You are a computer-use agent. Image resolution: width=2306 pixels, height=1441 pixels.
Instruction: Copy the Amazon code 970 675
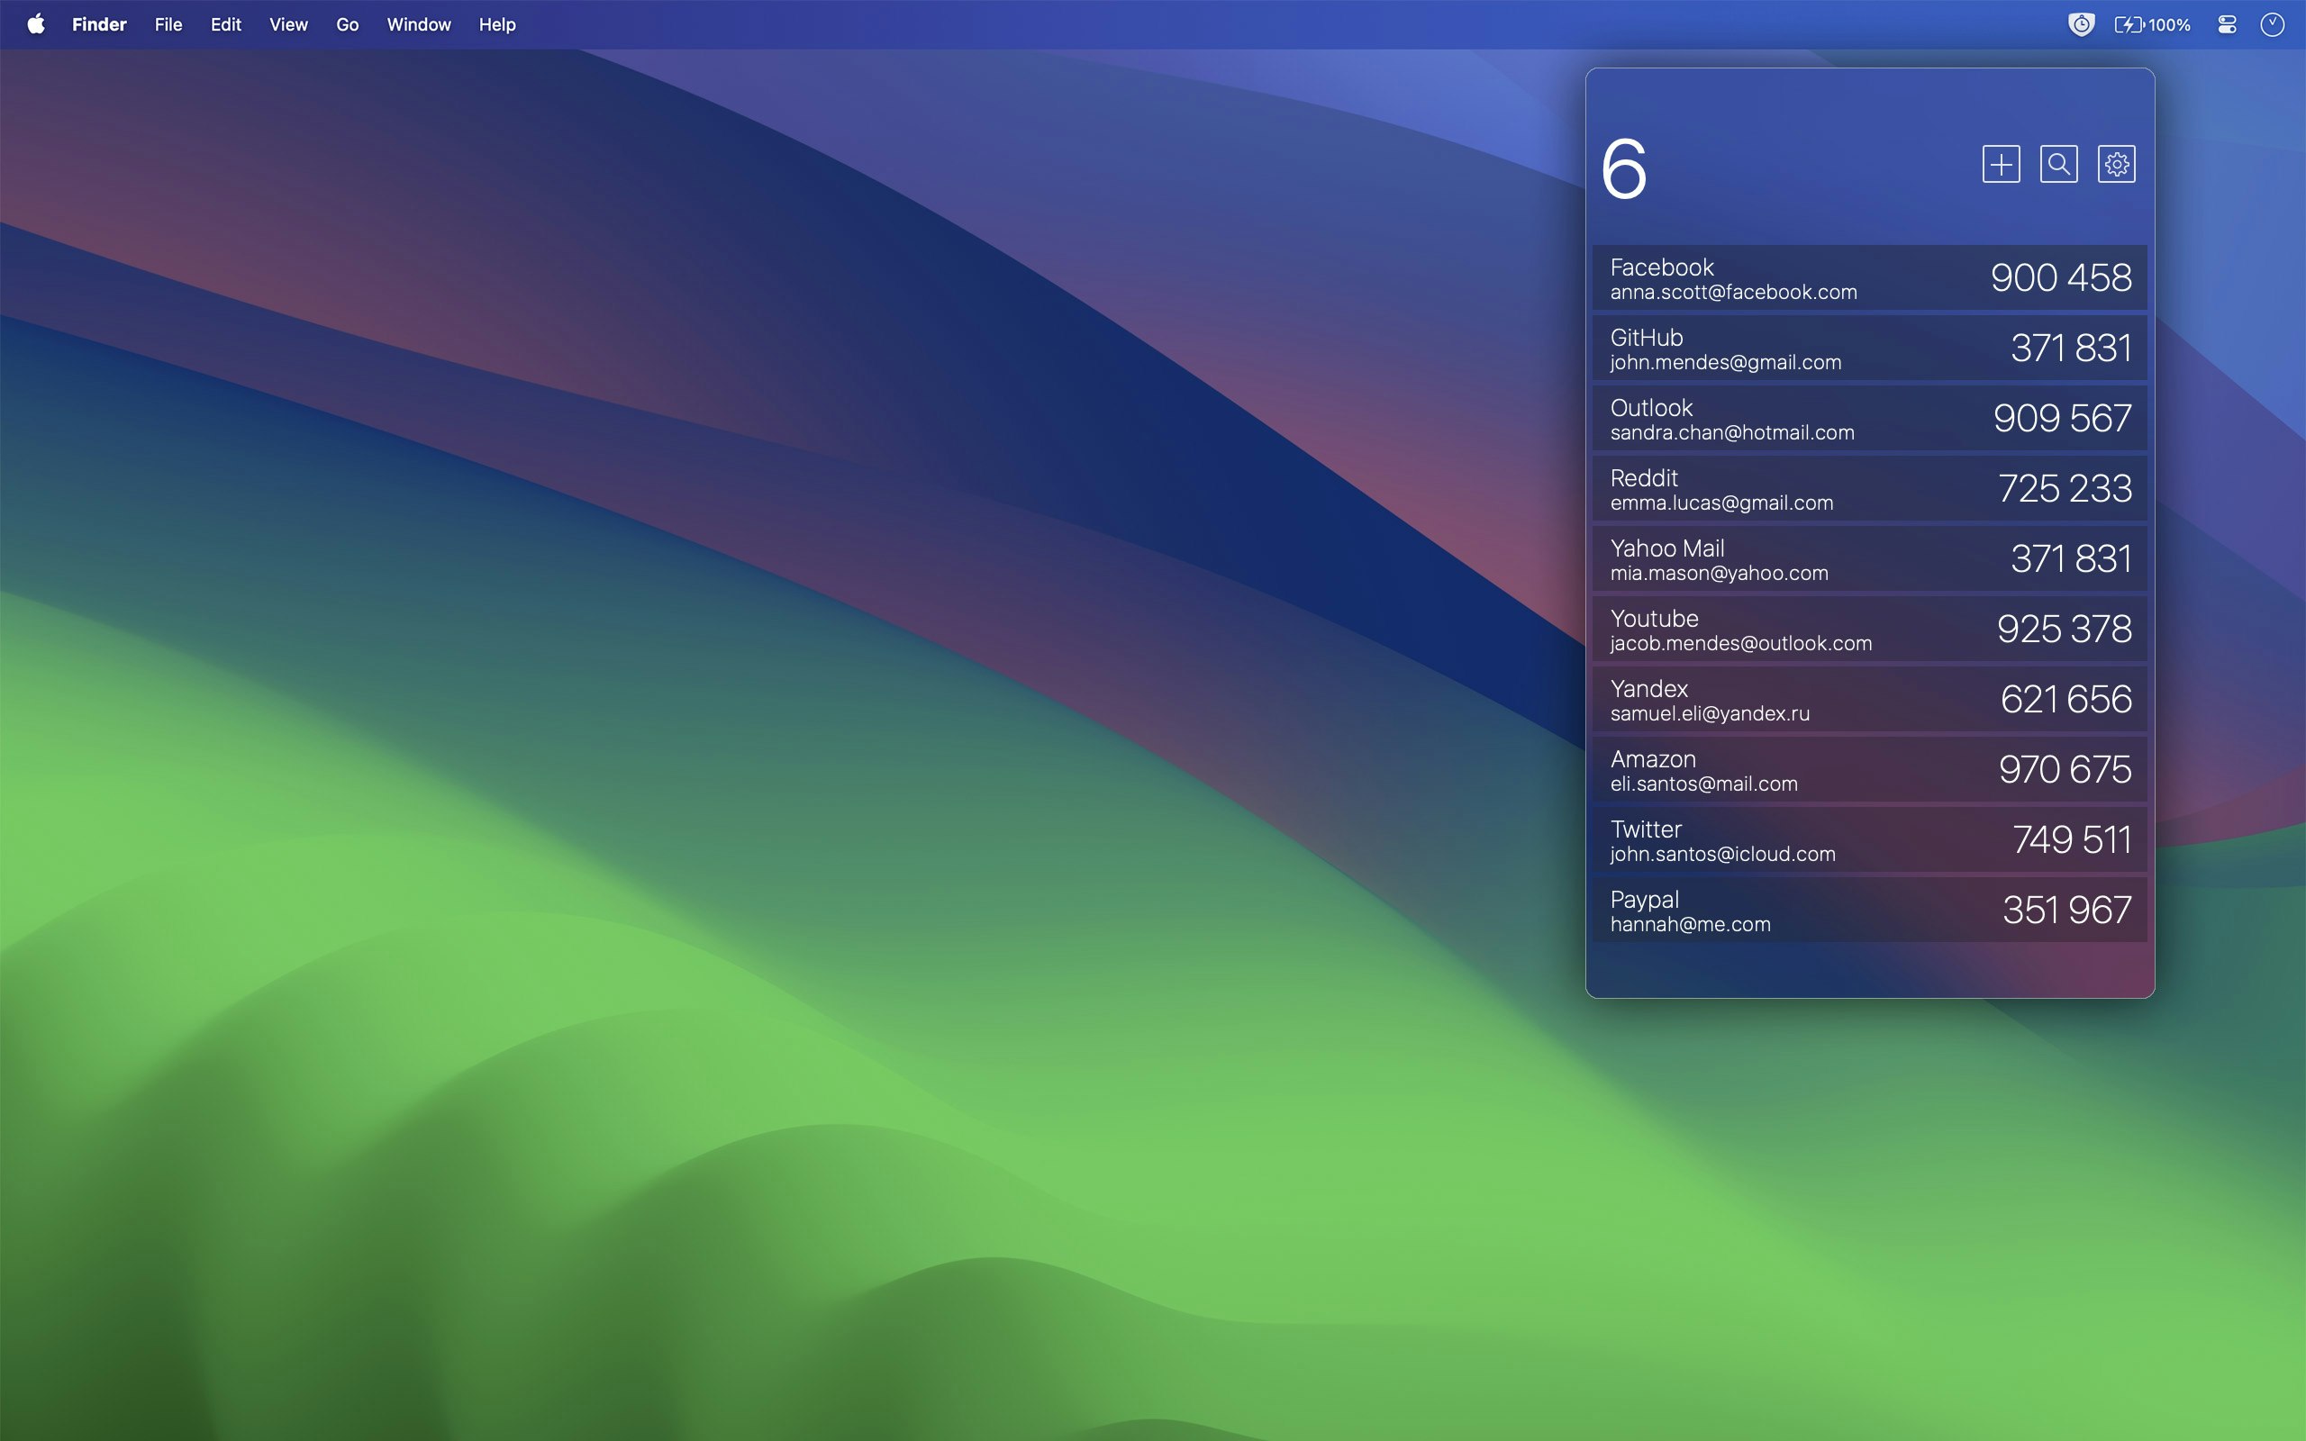[2065, 769]
